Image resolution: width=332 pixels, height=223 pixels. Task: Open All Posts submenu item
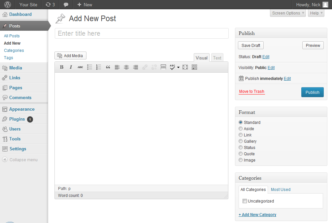pyautogui.click(x=12, y=36)
